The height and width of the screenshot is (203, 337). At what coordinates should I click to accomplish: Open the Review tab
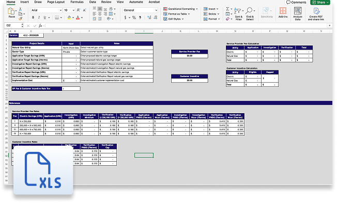106,2
